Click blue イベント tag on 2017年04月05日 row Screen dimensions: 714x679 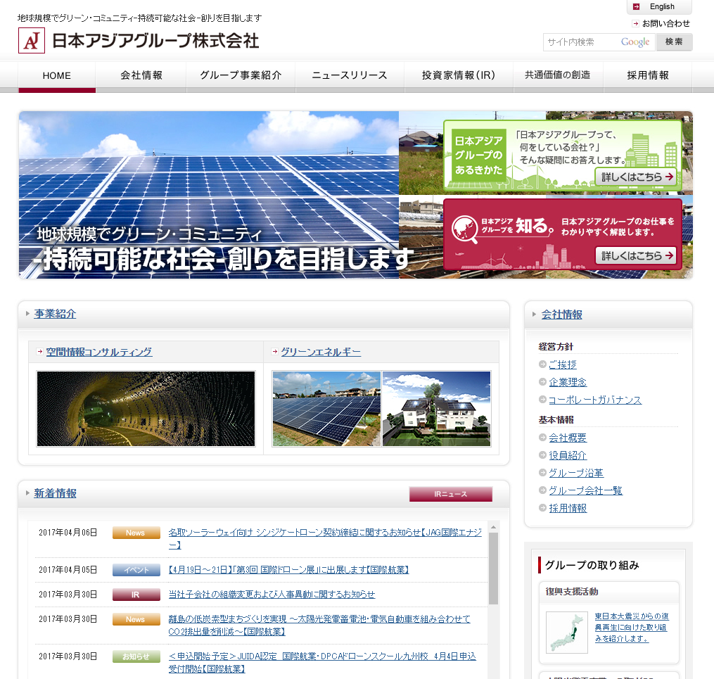[x=136, y=570]
